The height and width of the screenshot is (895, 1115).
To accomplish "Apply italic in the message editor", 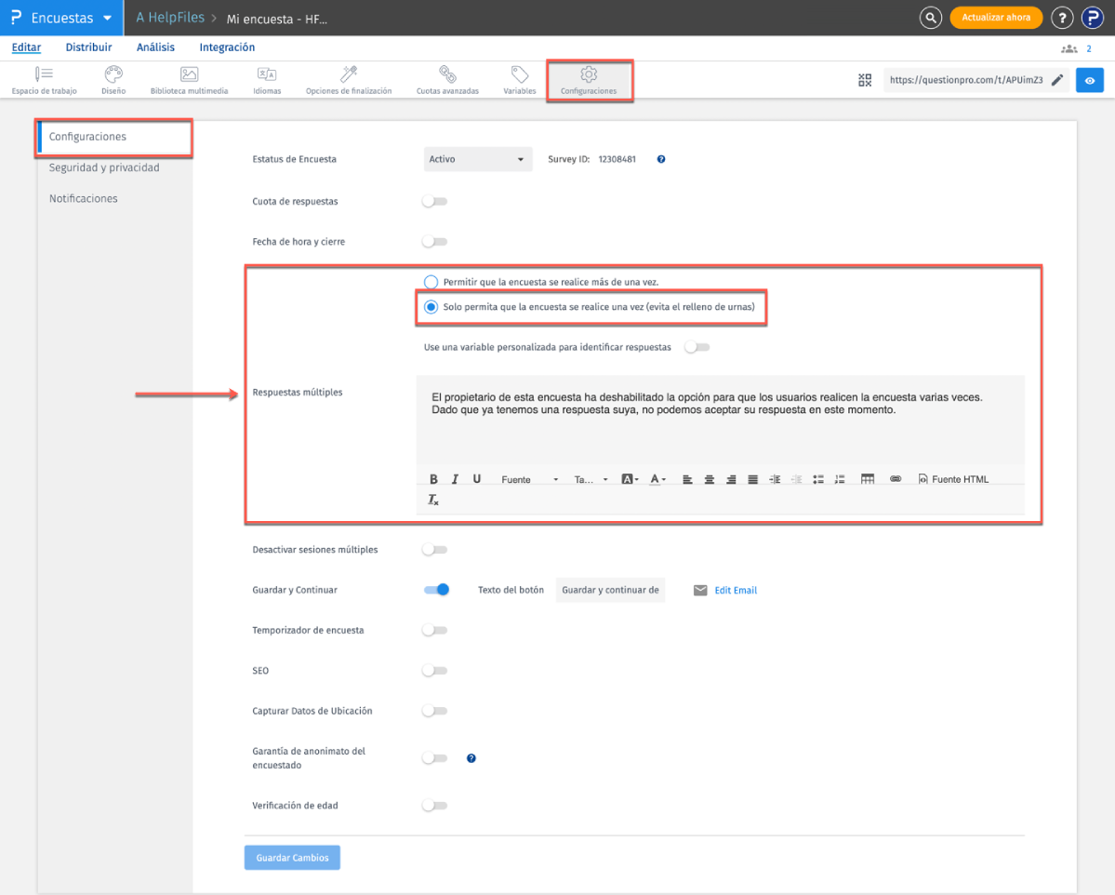I will 455,479.
